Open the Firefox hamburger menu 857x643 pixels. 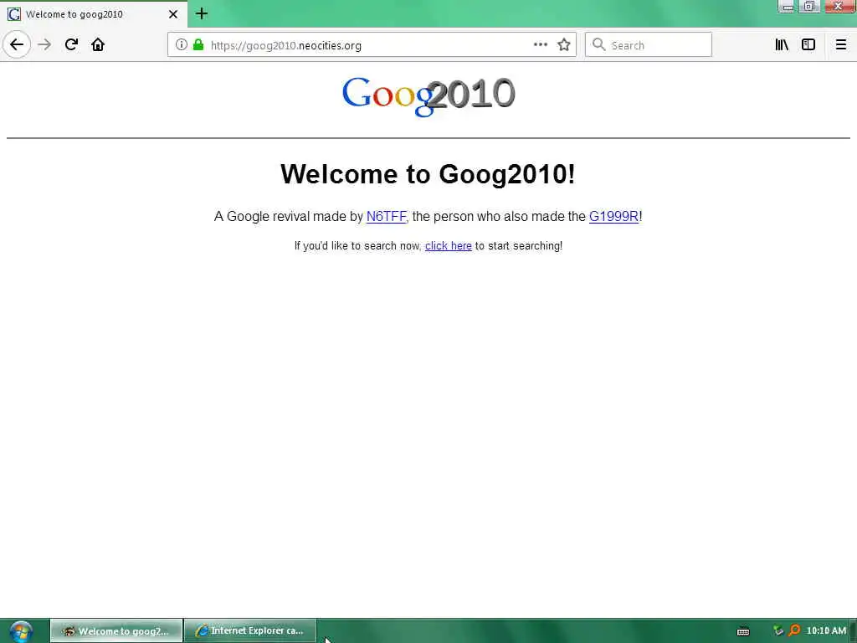[840, 45]
